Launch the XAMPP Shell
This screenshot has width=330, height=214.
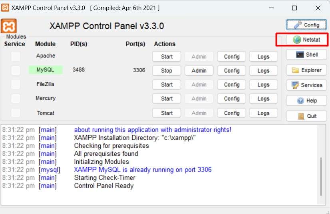click(x=306, y=55)
